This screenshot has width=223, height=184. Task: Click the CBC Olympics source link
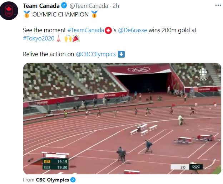pyautogui.click(x=53, y=179)
